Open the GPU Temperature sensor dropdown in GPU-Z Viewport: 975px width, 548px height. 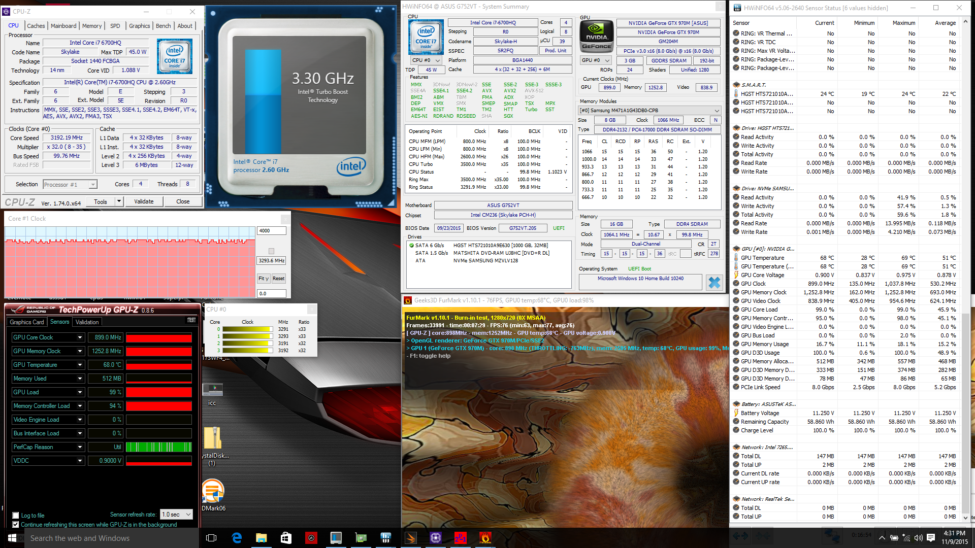(80, 365)
